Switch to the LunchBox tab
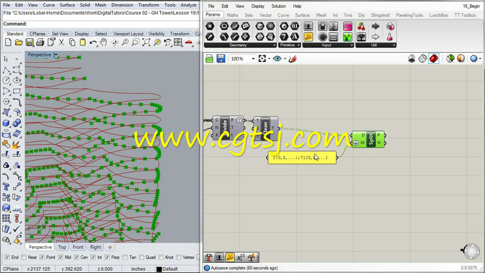The image size is (485, 273). pos(438,15)
